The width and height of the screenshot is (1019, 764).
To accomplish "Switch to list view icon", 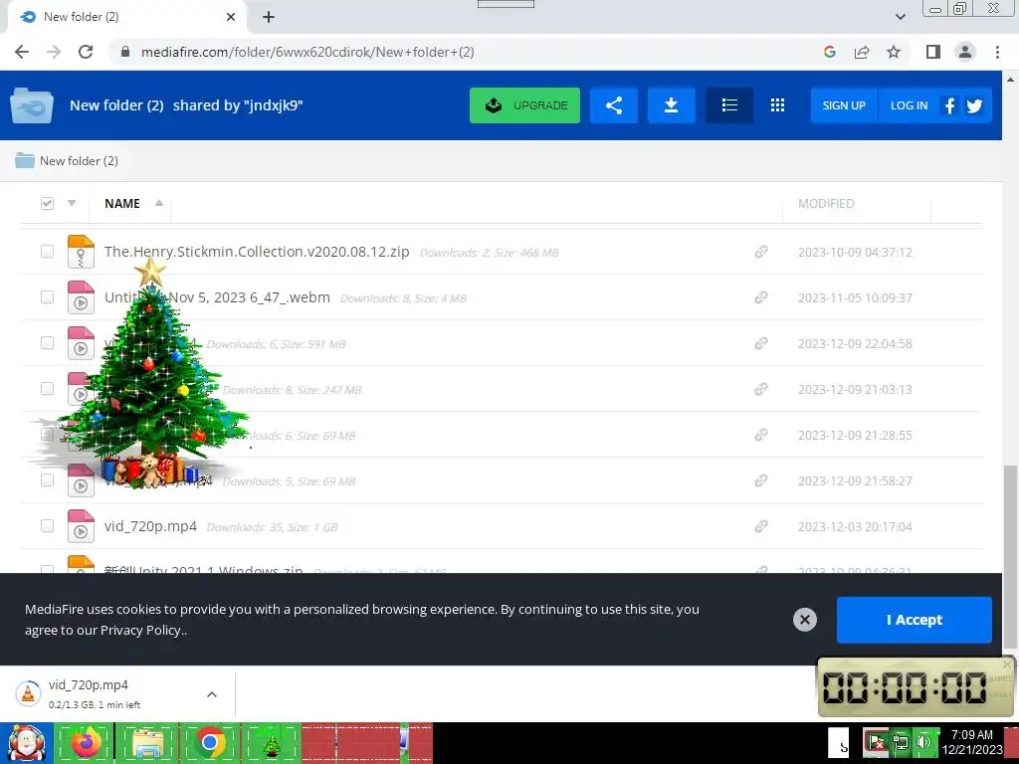I will [x=729, y=105].
